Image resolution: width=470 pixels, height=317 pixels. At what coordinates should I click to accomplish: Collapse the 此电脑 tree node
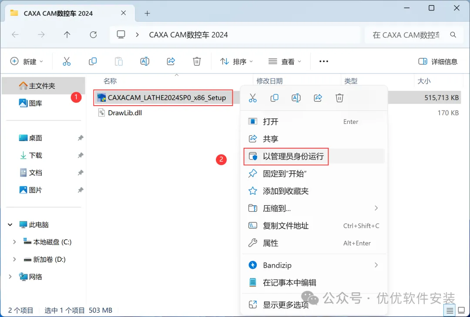pyautogui.click(x=10, y=225)
